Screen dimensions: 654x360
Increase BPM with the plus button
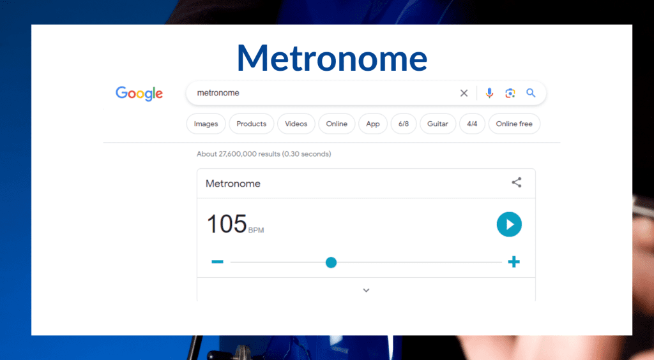(x=514, y=262)
